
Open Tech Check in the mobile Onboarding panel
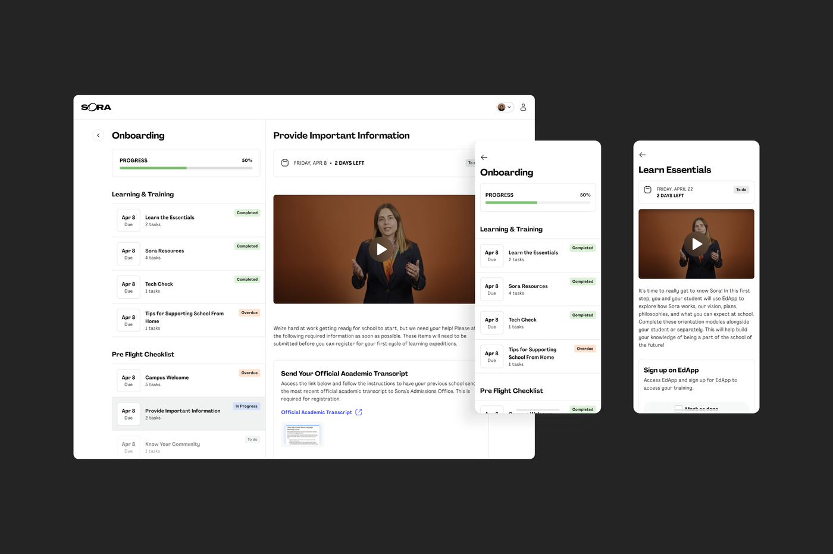[538, 323]
